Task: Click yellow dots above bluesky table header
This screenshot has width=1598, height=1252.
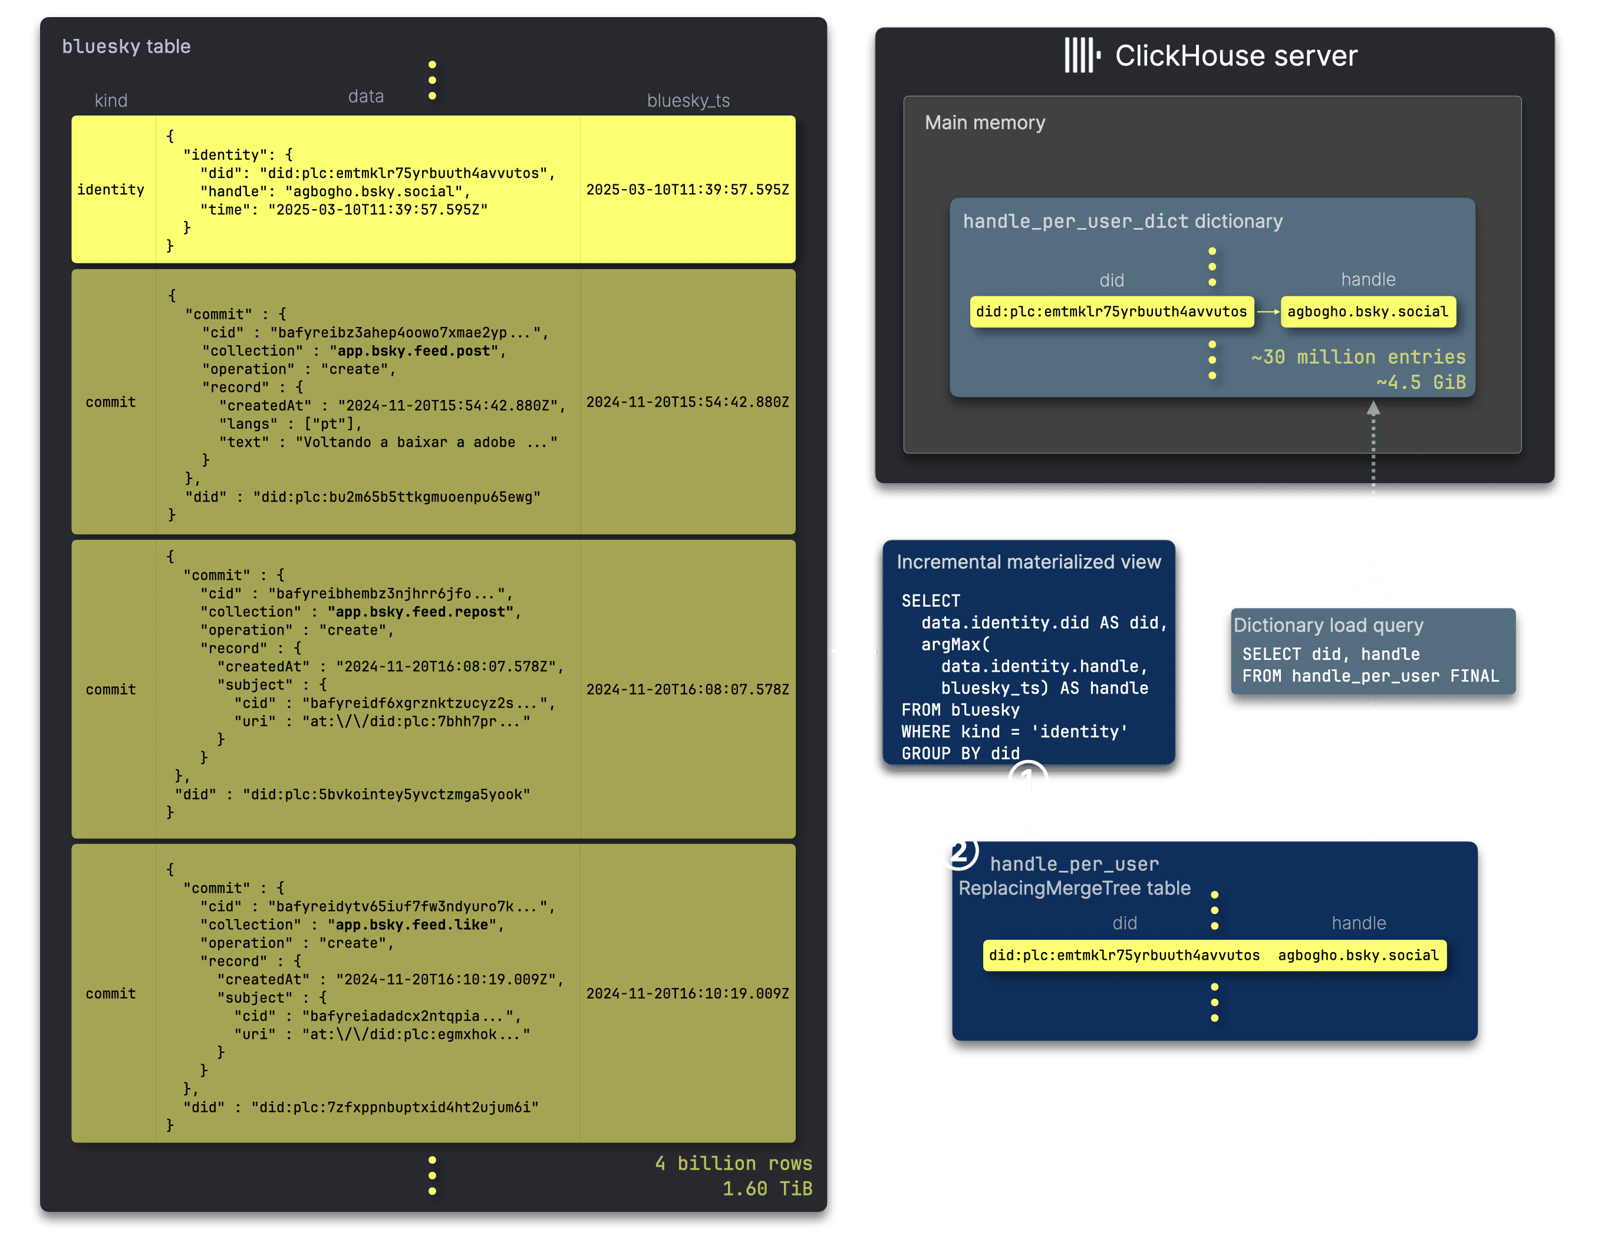Action: pyautogui.click(x=432, y=81)
